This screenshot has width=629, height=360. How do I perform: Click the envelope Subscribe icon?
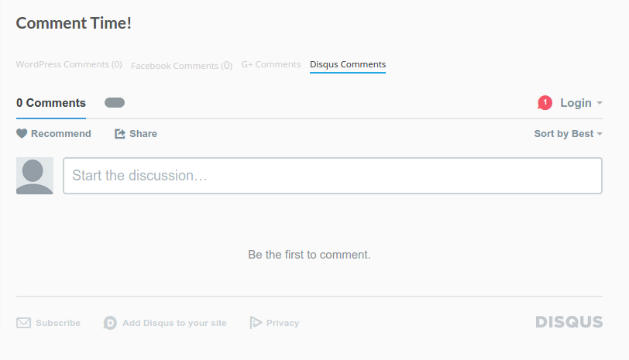[x=24, y=323]
